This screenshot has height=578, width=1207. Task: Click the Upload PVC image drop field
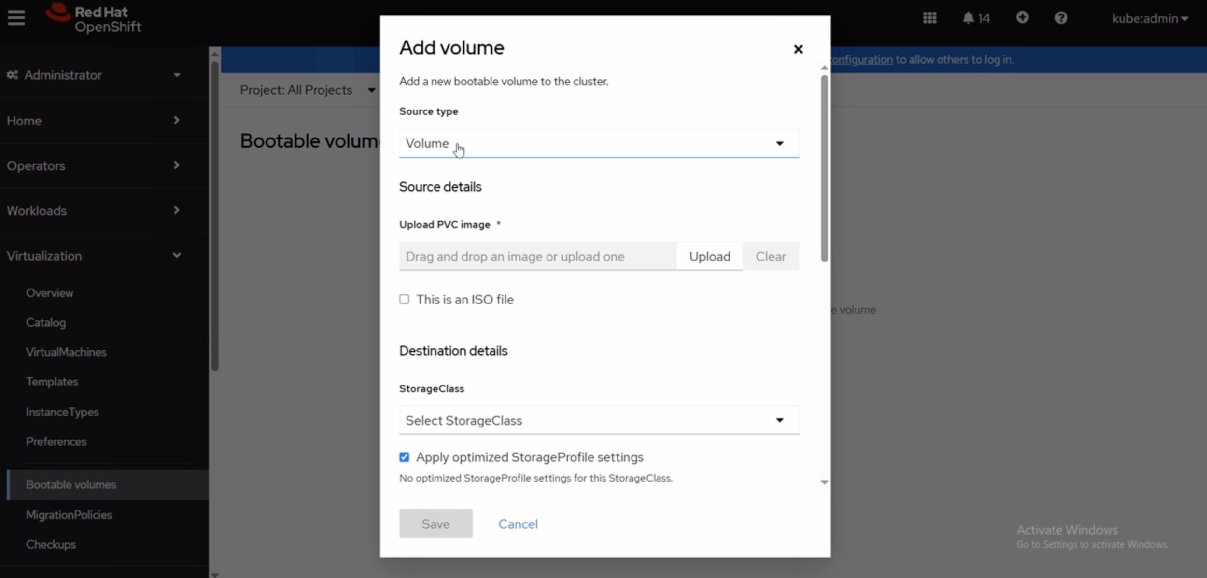pyautogui.click(x=537, y=256)
